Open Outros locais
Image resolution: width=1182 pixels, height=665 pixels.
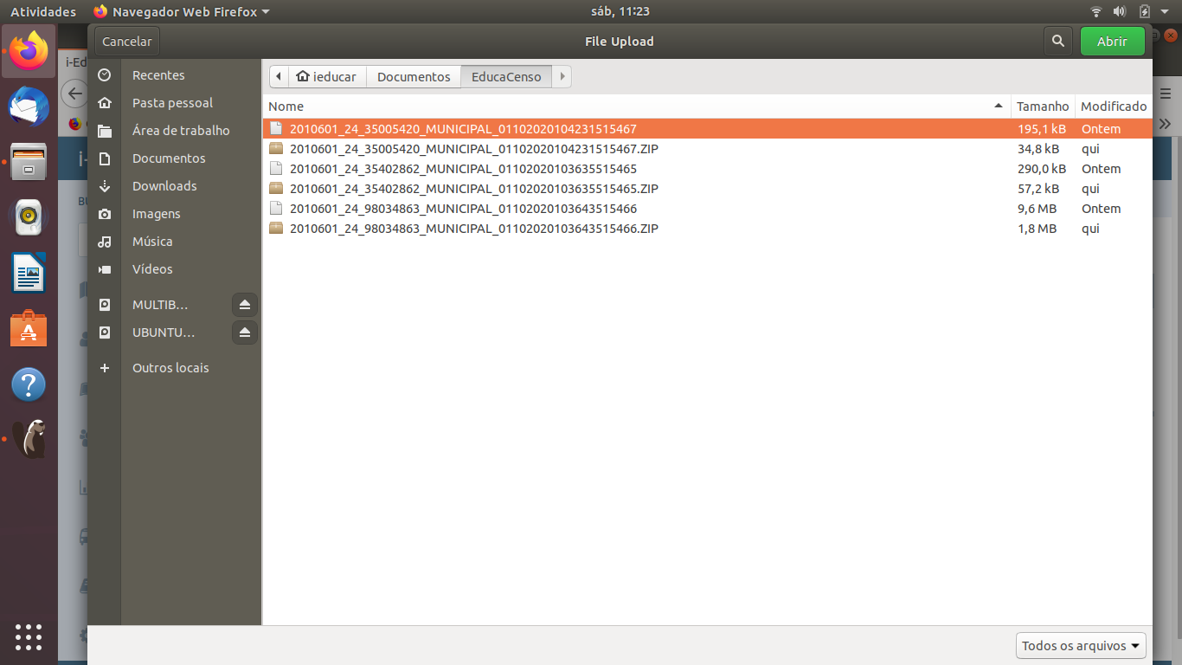[x=170, y=368]
